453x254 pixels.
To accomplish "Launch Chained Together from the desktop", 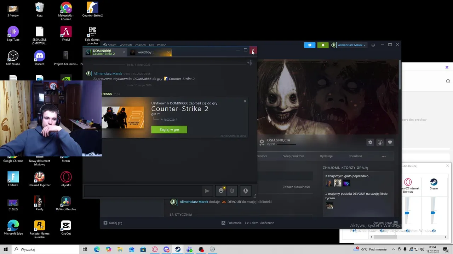I will tap(40, 179).
